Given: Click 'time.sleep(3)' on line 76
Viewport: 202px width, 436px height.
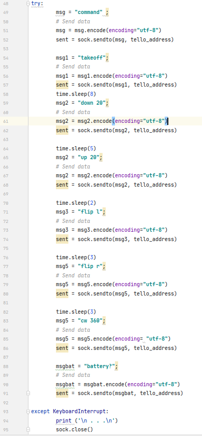Looking at the screenshot, I should 76,257.
